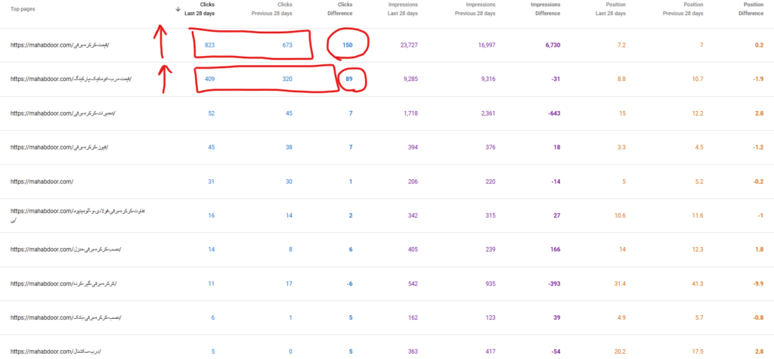Sort by Impressions Previous 28 days header
The height and width of the screenshot is (359, 774).
[475, 9]
